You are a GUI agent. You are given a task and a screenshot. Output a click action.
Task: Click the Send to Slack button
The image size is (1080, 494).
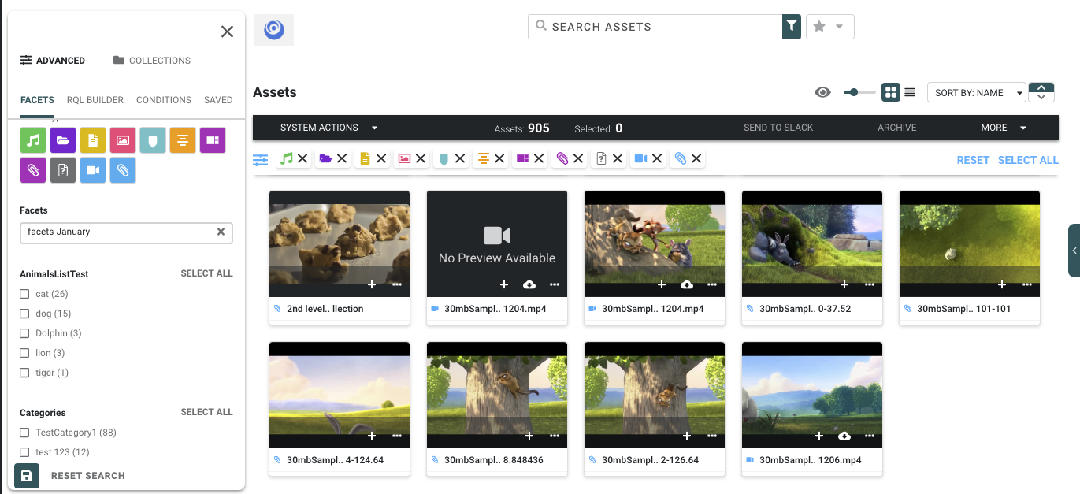(x=778, y=128)
